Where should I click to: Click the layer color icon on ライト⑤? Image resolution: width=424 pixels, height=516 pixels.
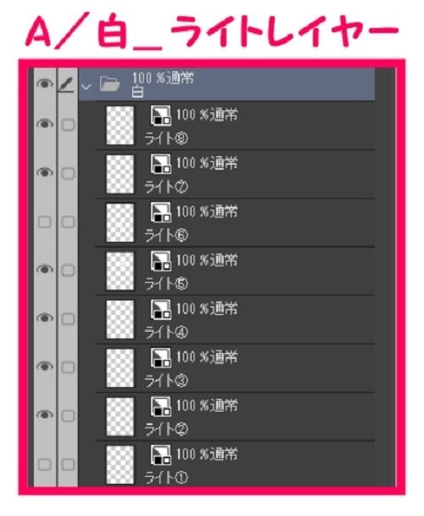(160, 261)
